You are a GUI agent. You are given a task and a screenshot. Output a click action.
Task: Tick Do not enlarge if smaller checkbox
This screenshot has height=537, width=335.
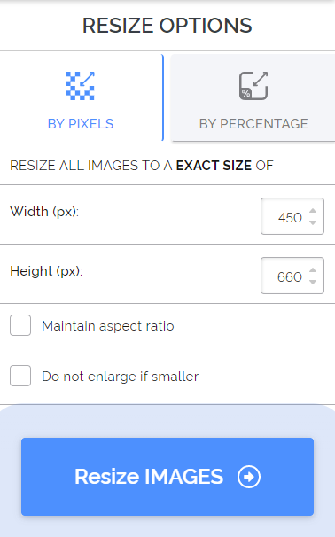point(20,376)
